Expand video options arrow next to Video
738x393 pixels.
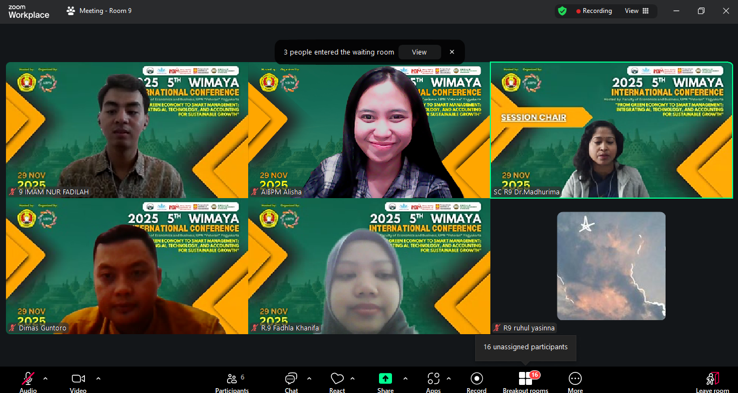pos(98,378)
